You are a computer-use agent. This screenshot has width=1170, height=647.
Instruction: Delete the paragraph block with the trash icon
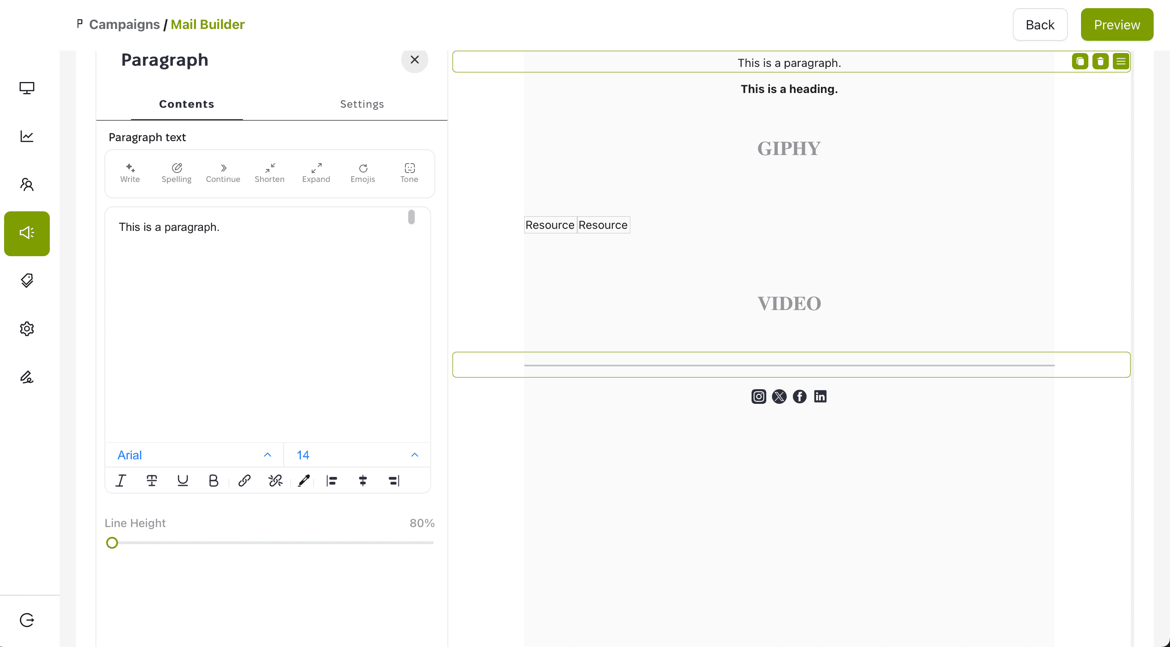(x=1100, y=61)
